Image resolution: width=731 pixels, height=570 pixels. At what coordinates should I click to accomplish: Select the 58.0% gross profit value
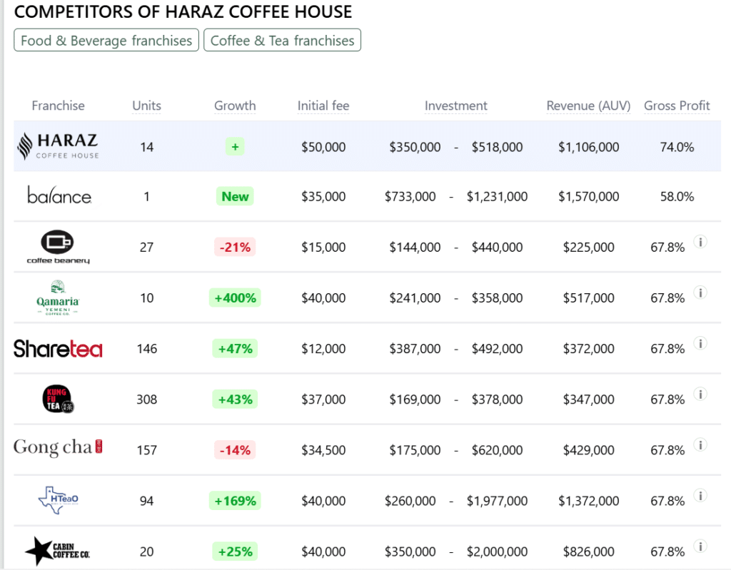click(677, 197)
